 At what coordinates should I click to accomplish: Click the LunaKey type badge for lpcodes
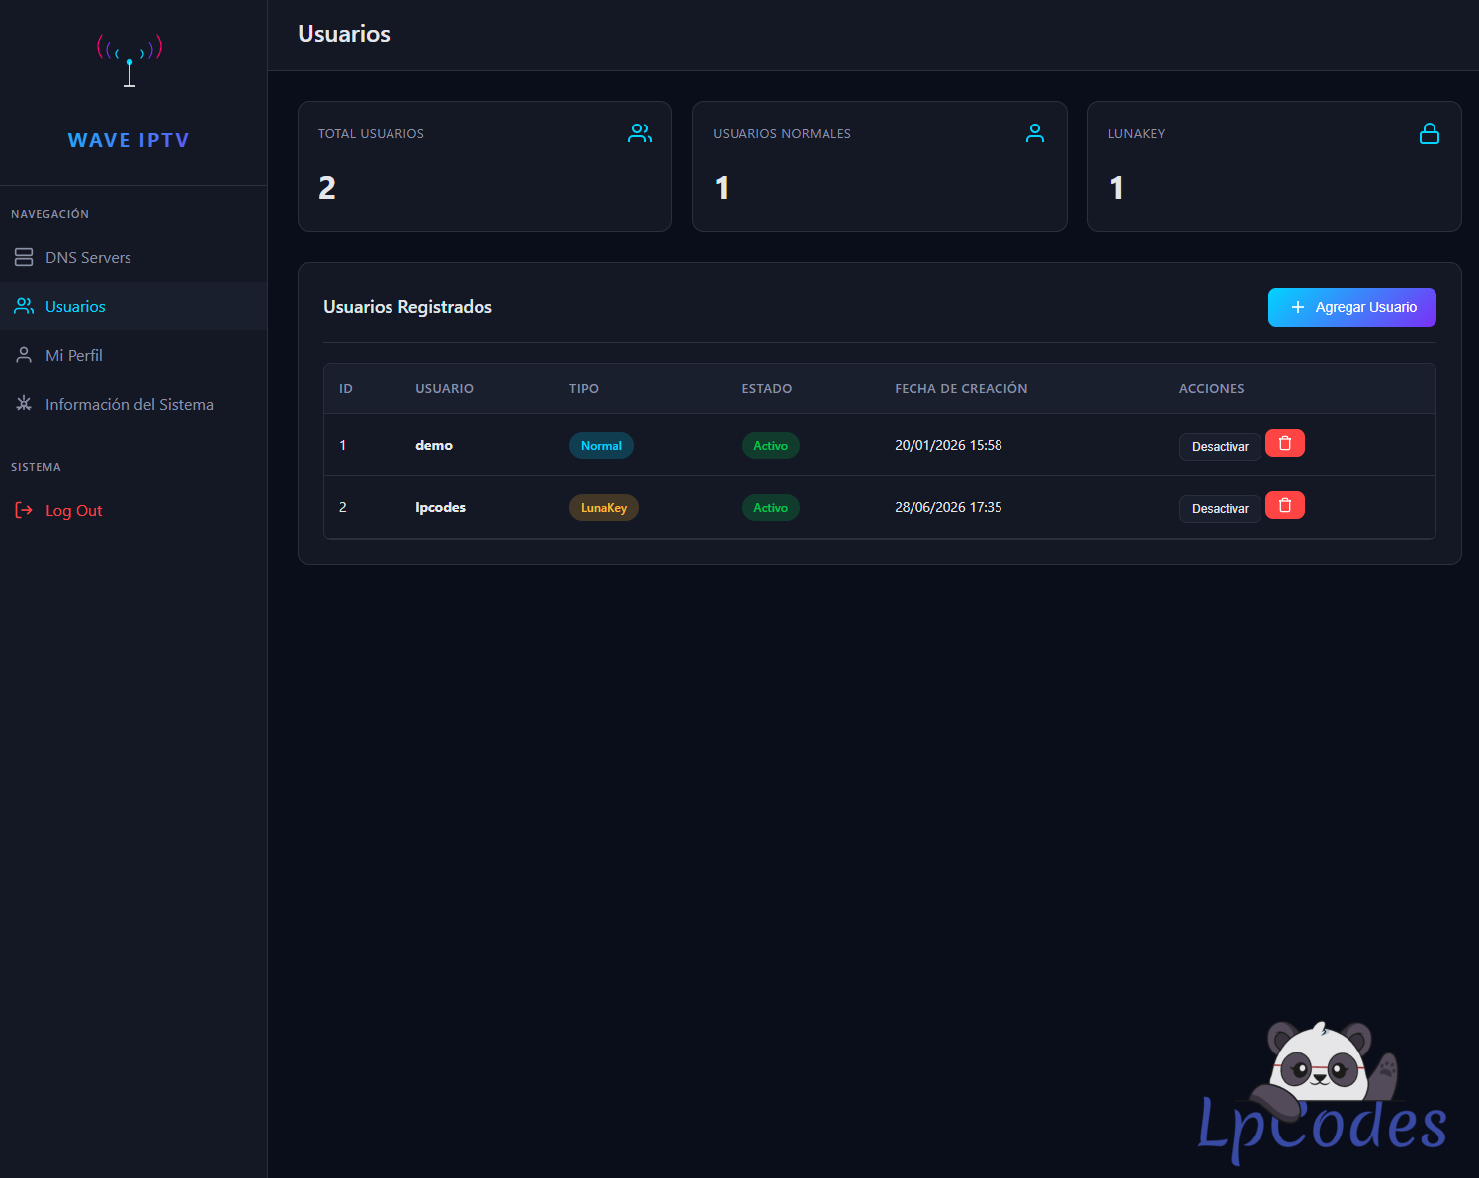point(604,508)
